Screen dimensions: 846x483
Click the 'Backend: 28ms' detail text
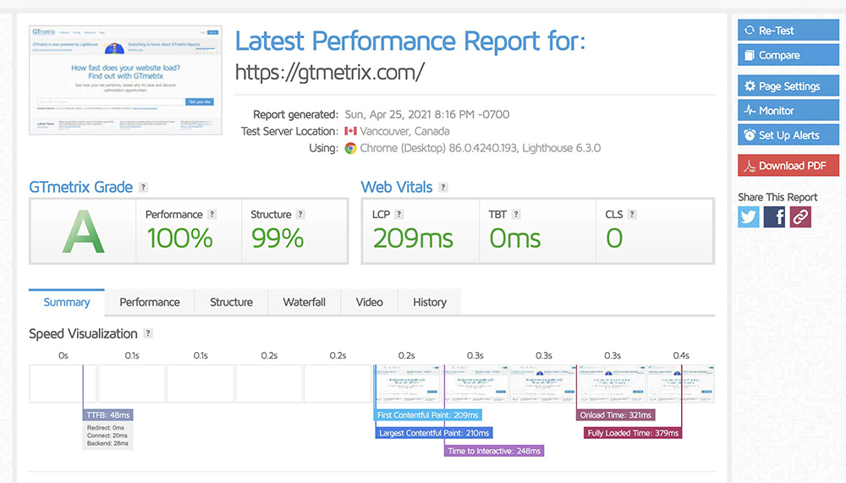[108, 443]
